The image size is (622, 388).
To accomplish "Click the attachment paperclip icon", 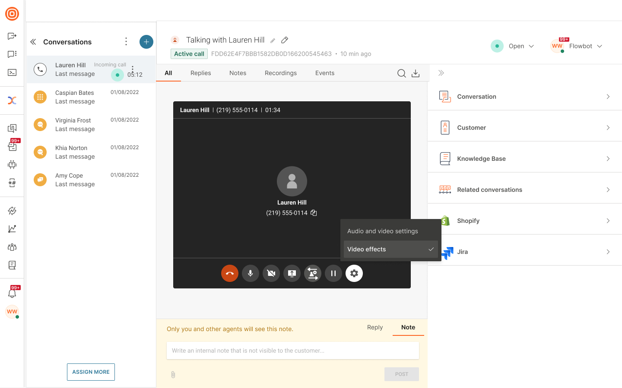I will coord(173,375).
